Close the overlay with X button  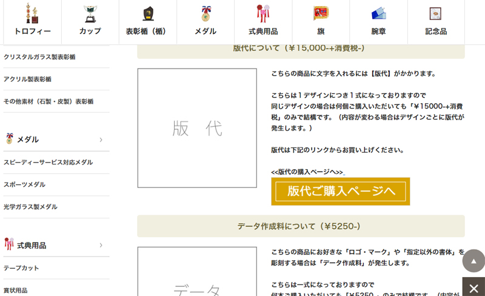pos(473,287)
